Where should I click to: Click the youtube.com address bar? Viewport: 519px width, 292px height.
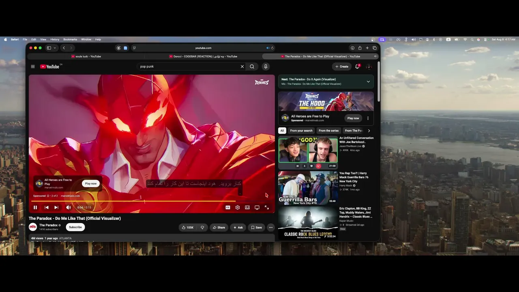click(x=203, y=48)
